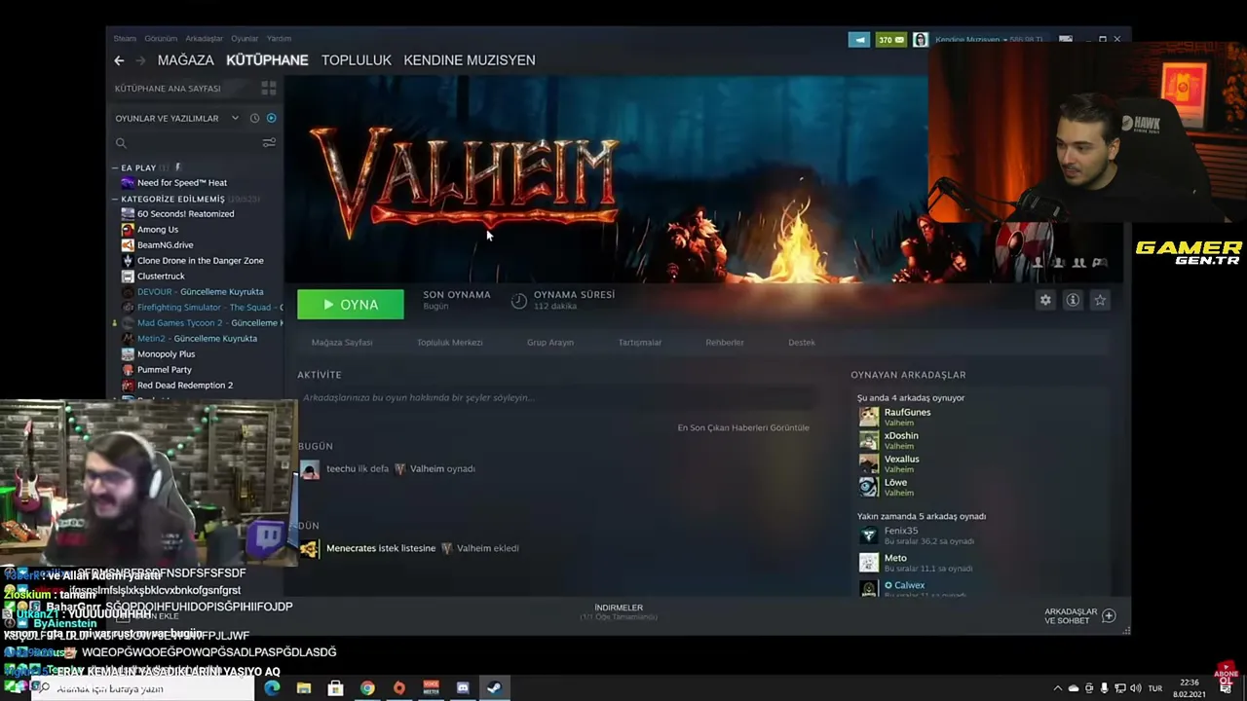Select Monopoly Plus in game list
This screenshot has height=701, width=1247.
pos(166,354)
